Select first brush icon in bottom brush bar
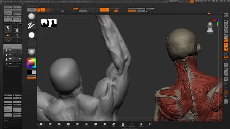This screenshot has height=129, width=230. 41,124
